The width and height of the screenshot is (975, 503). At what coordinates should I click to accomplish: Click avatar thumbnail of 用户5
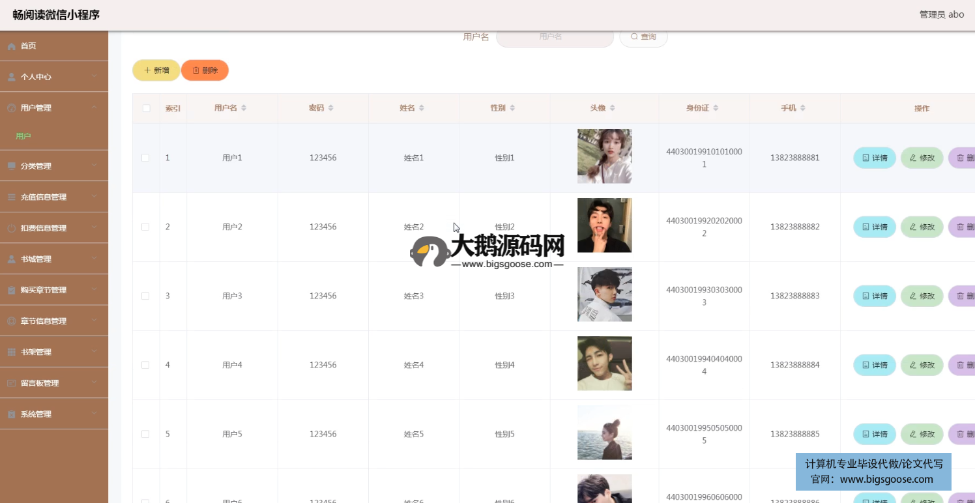[x=605, y=433]
